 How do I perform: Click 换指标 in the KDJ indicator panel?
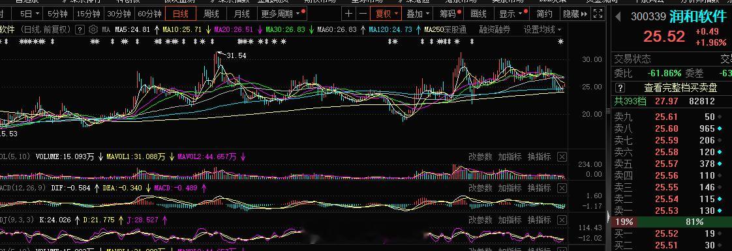[539, 220]
